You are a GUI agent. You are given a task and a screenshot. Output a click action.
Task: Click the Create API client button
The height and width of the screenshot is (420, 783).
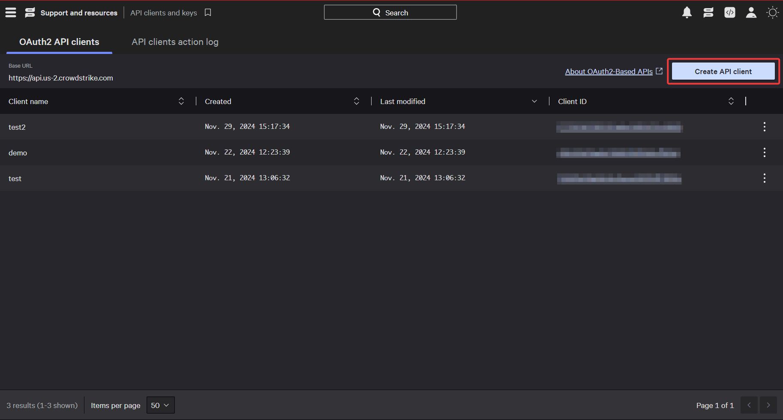tap(723, 71)
